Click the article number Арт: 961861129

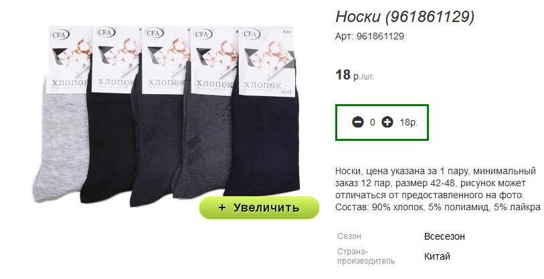coord(369,36)
